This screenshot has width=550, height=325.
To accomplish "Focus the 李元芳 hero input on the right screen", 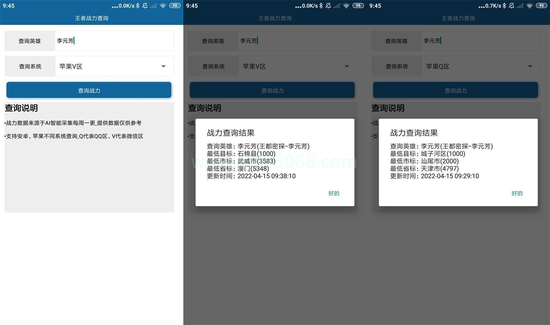I will (x=481, y=41).
